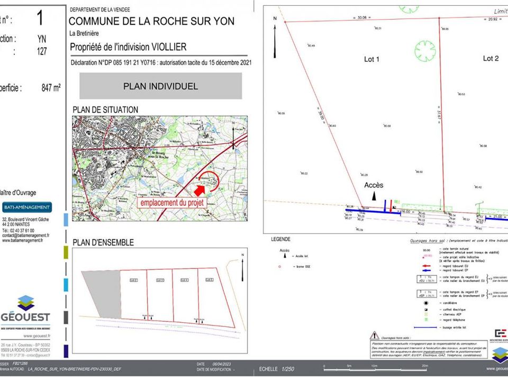Screen dimensions: 508x381
Task: Click the Lot 2 label on the plan
Action: pos(491,58)
